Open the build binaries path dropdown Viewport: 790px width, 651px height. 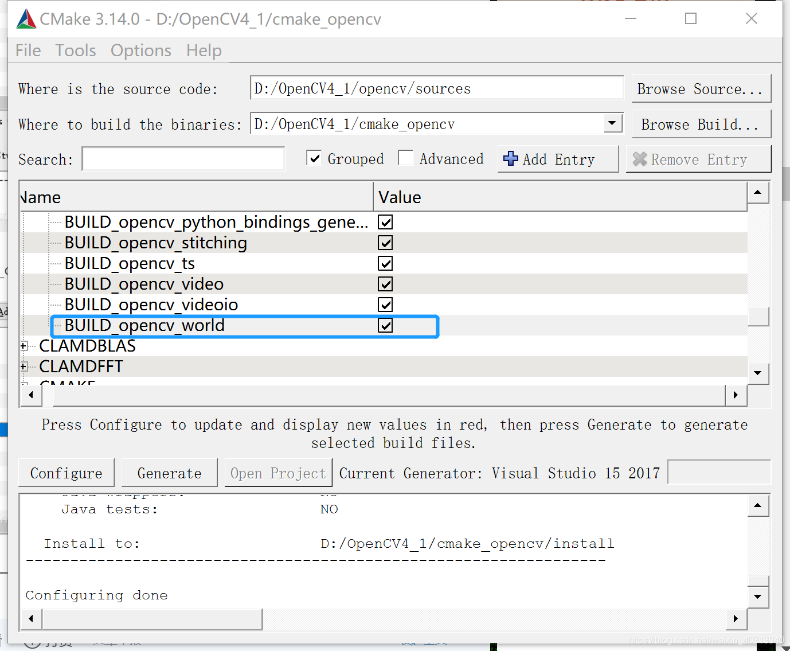click(x=613, y=123)
